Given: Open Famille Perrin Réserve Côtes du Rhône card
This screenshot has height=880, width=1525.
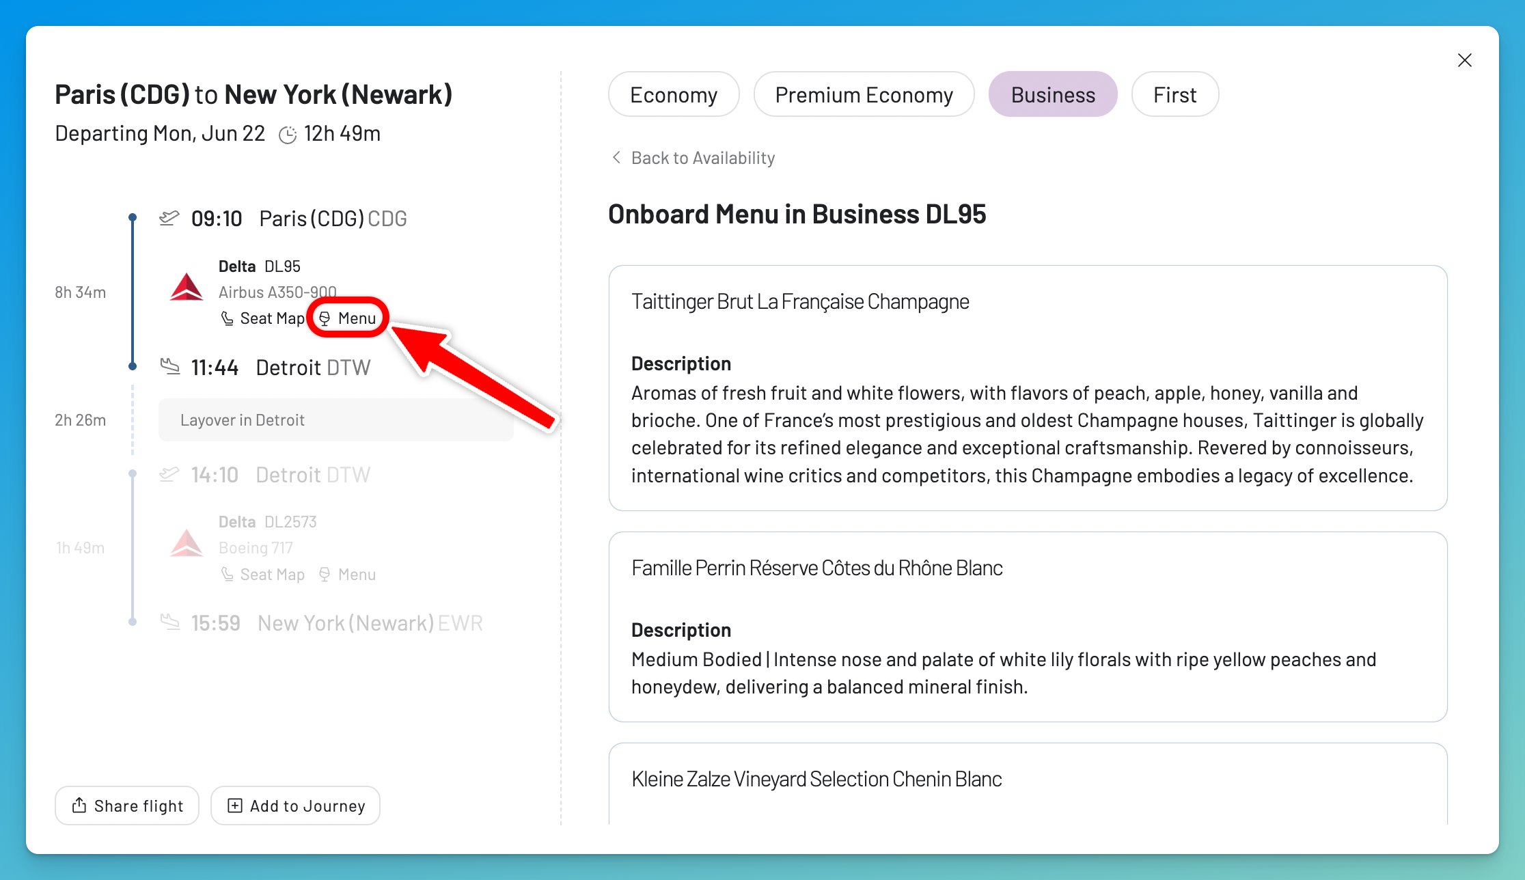Looking at the screenshot, I should tap(1028, 627).
